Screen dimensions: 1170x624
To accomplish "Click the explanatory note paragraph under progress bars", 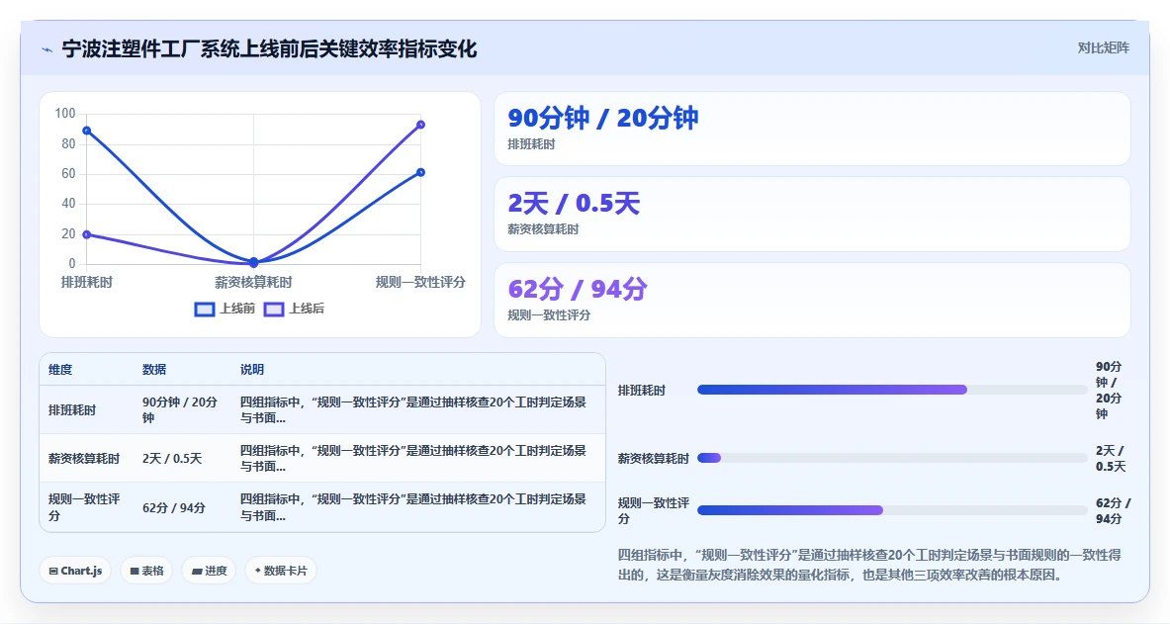I will pyautogui.click(x=869, y=565).
